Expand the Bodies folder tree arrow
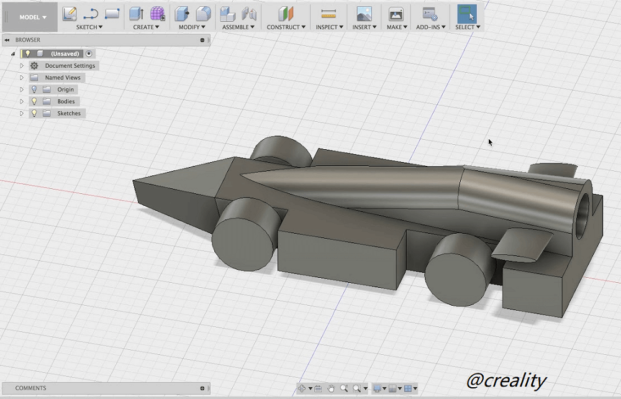The image size is (621, 399). coord(22,101)
